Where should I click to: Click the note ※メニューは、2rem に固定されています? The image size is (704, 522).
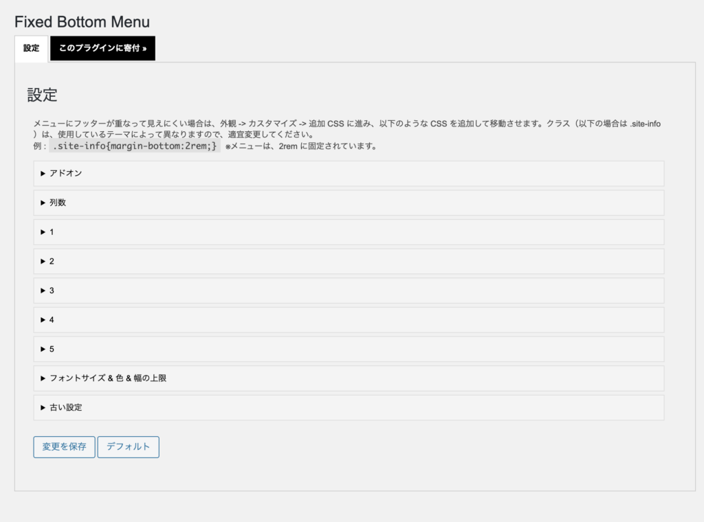click(301, 146)
